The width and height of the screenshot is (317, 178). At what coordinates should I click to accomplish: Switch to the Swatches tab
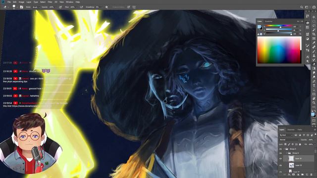click(x=268, y=21)
